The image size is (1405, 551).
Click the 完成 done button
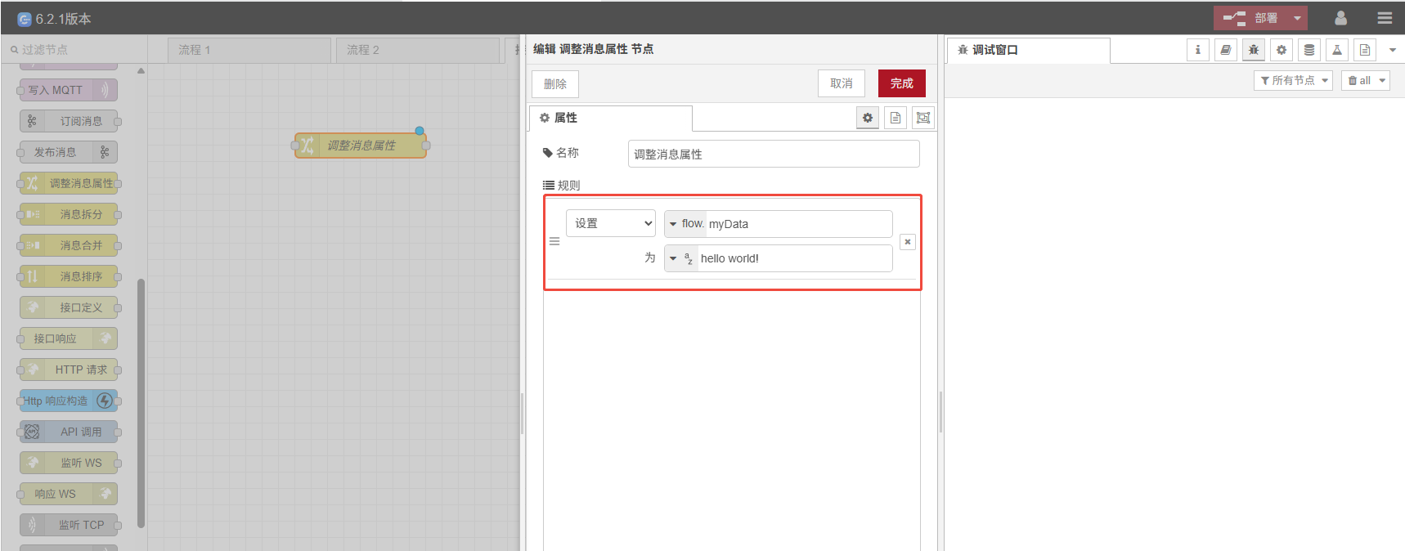click(901, 83)
